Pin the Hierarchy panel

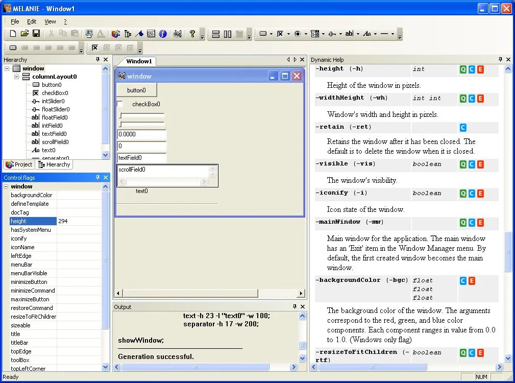(97, 59)
